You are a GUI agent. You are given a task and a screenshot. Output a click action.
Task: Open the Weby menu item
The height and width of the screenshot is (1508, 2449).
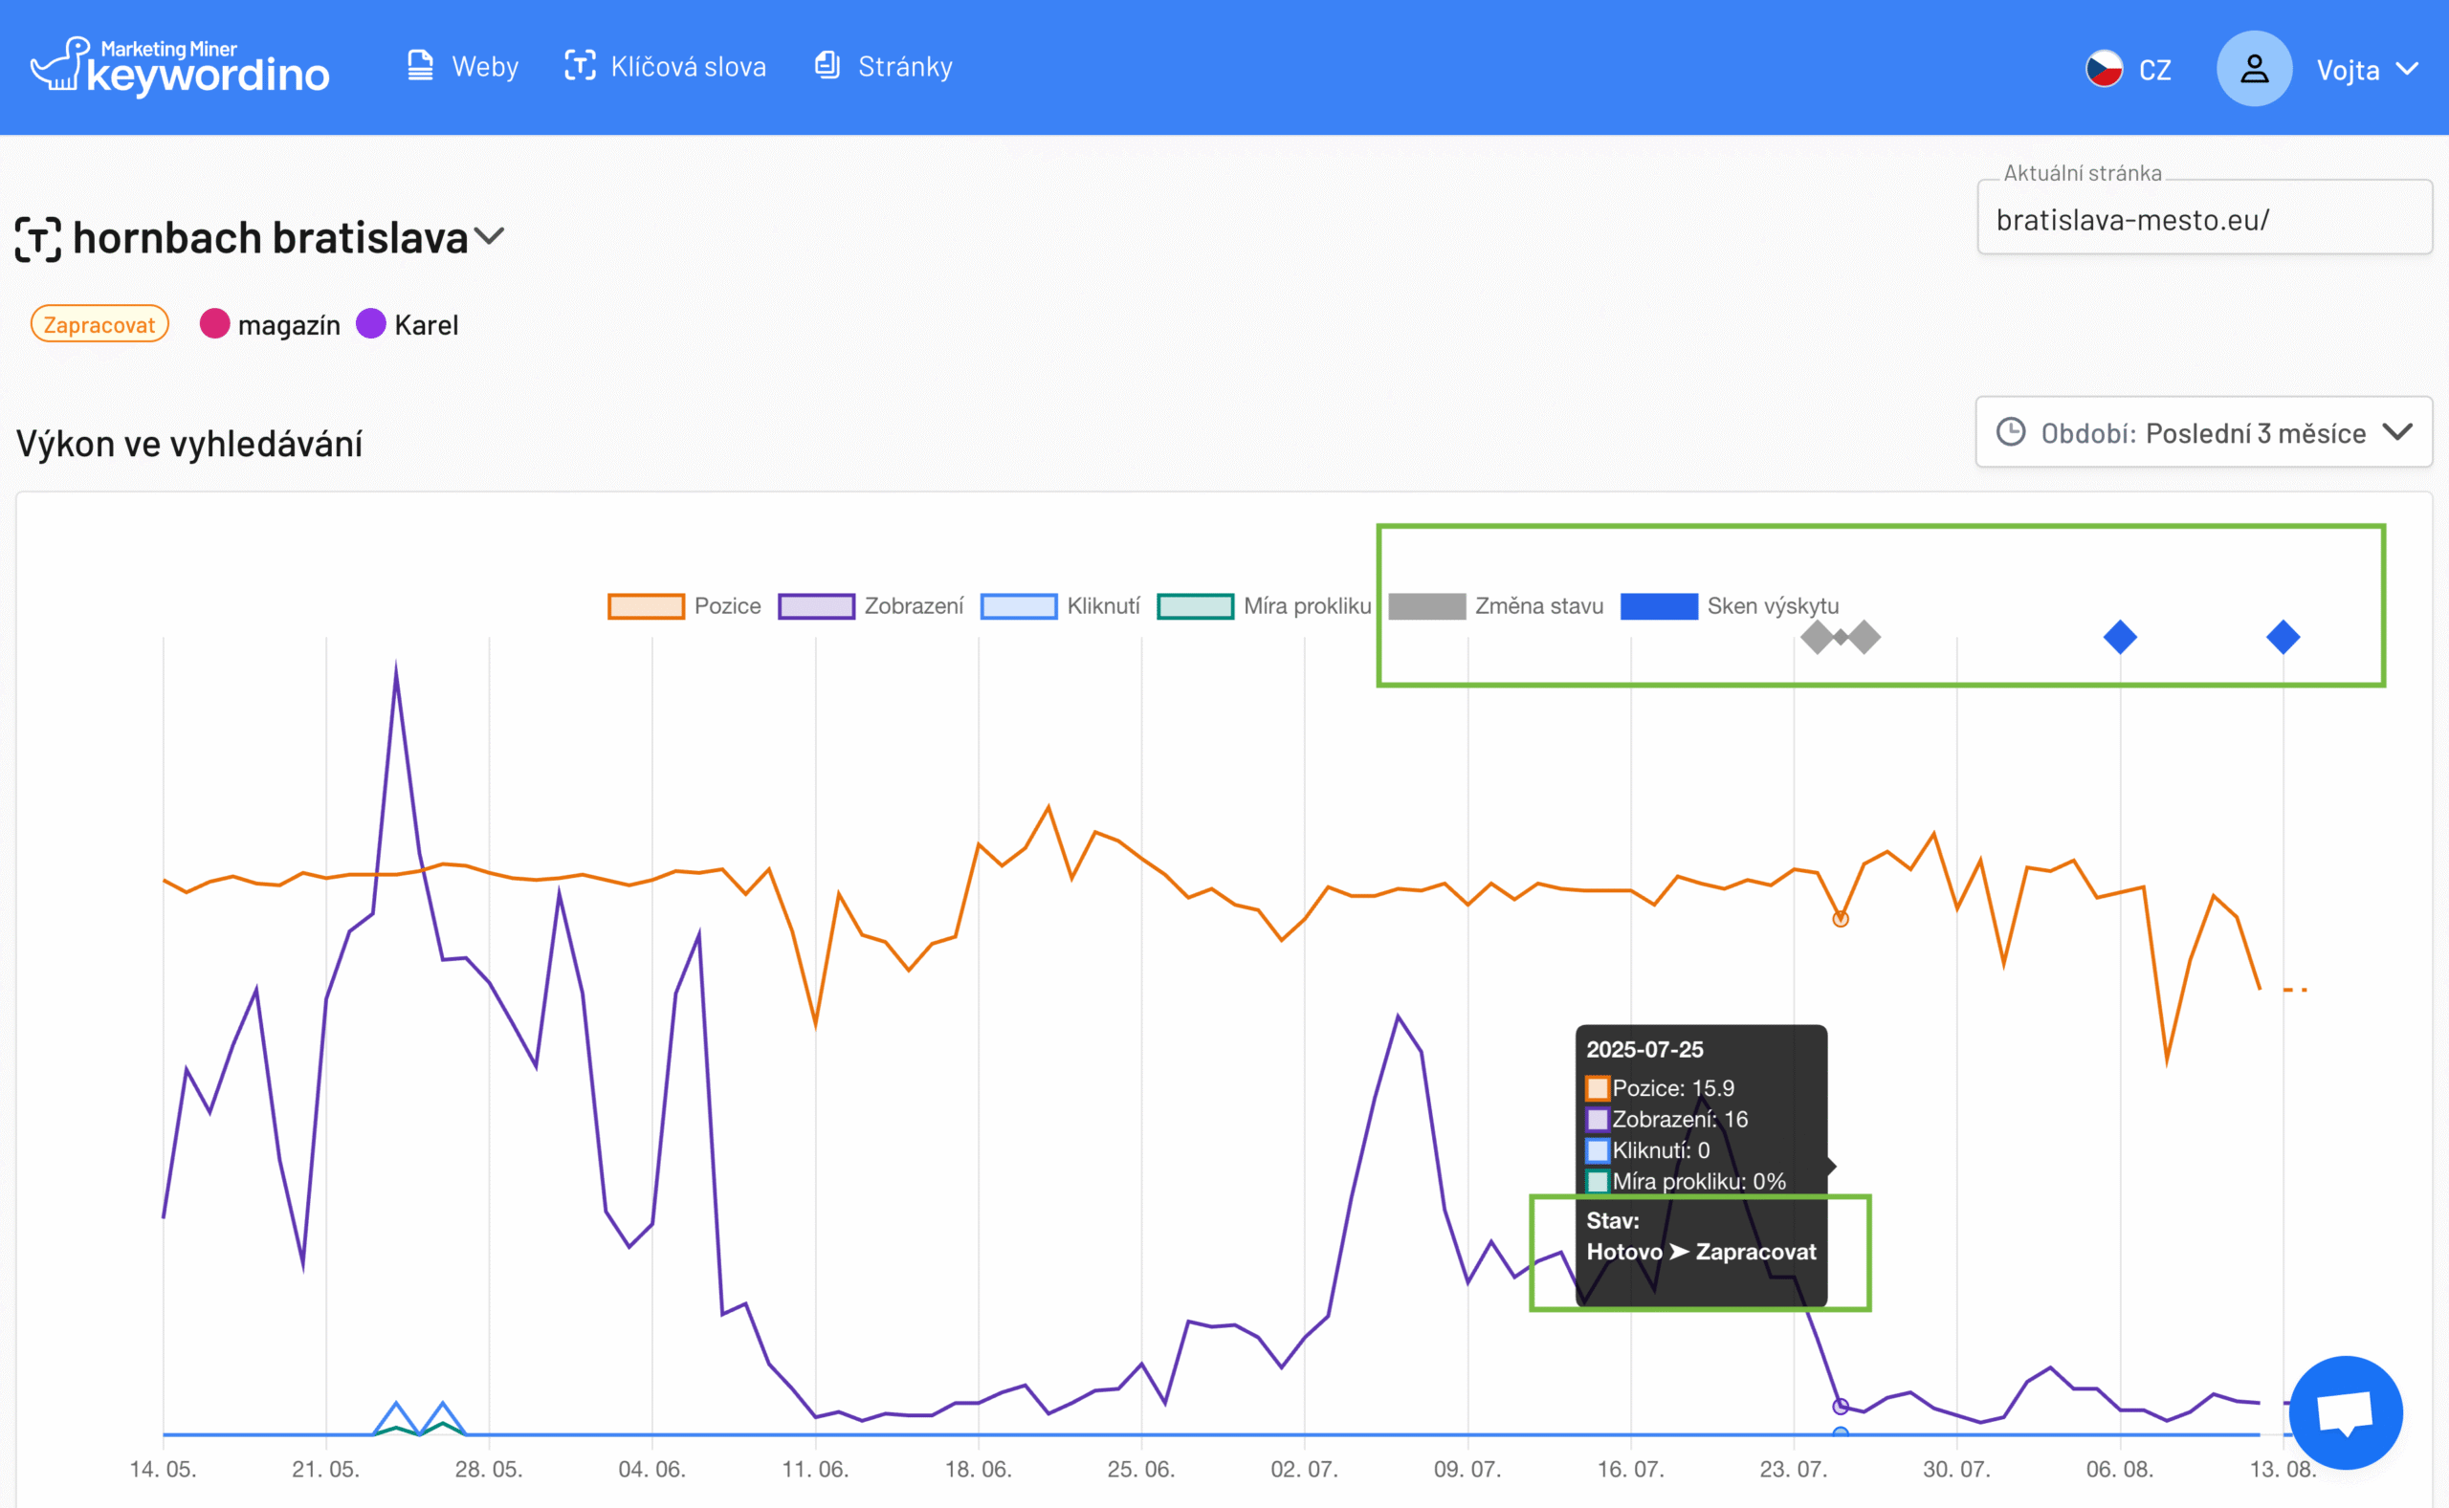click(x=485, y=67)
